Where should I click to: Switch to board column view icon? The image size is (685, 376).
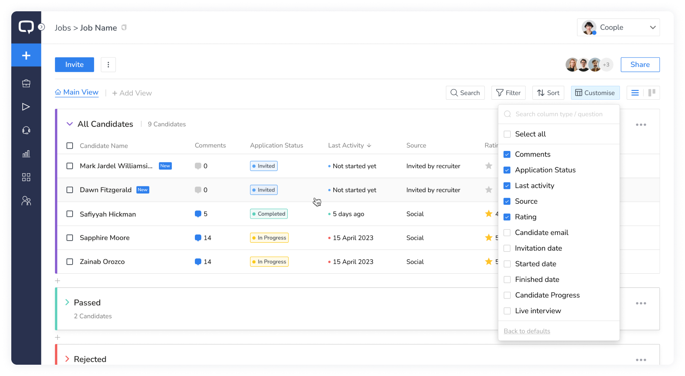click(x=652, y=93)
